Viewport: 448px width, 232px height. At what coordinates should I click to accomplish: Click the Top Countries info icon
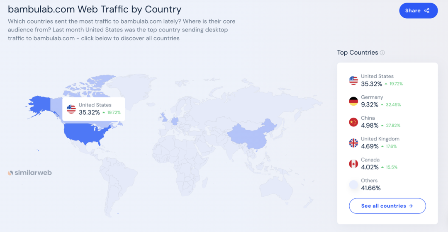(382, 53)
